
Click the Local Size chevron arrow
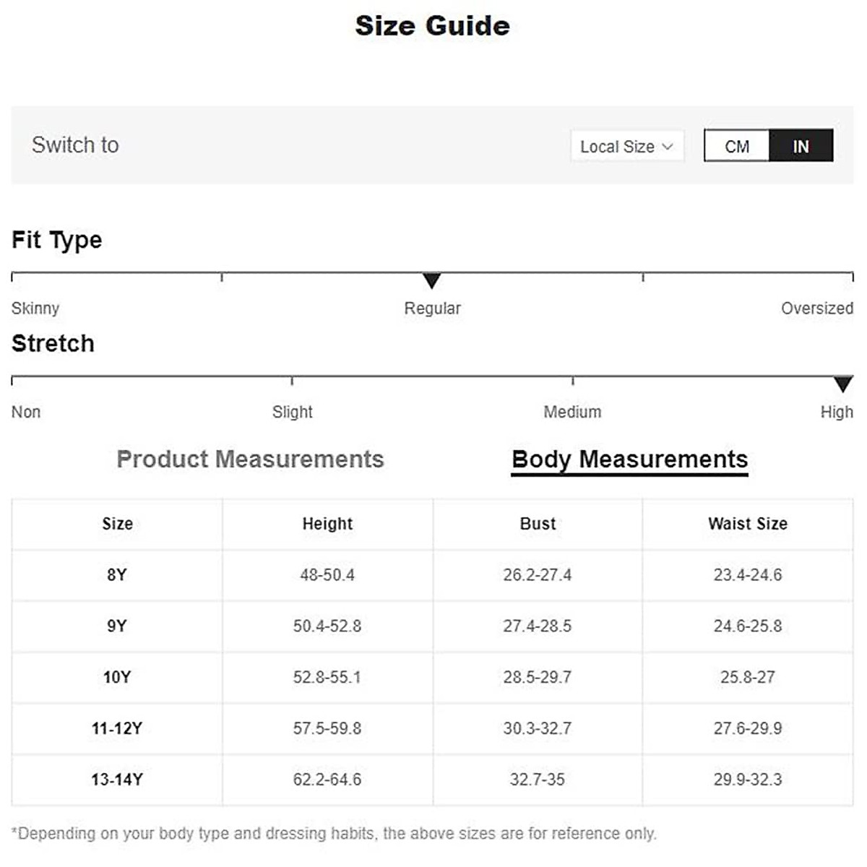668,147
